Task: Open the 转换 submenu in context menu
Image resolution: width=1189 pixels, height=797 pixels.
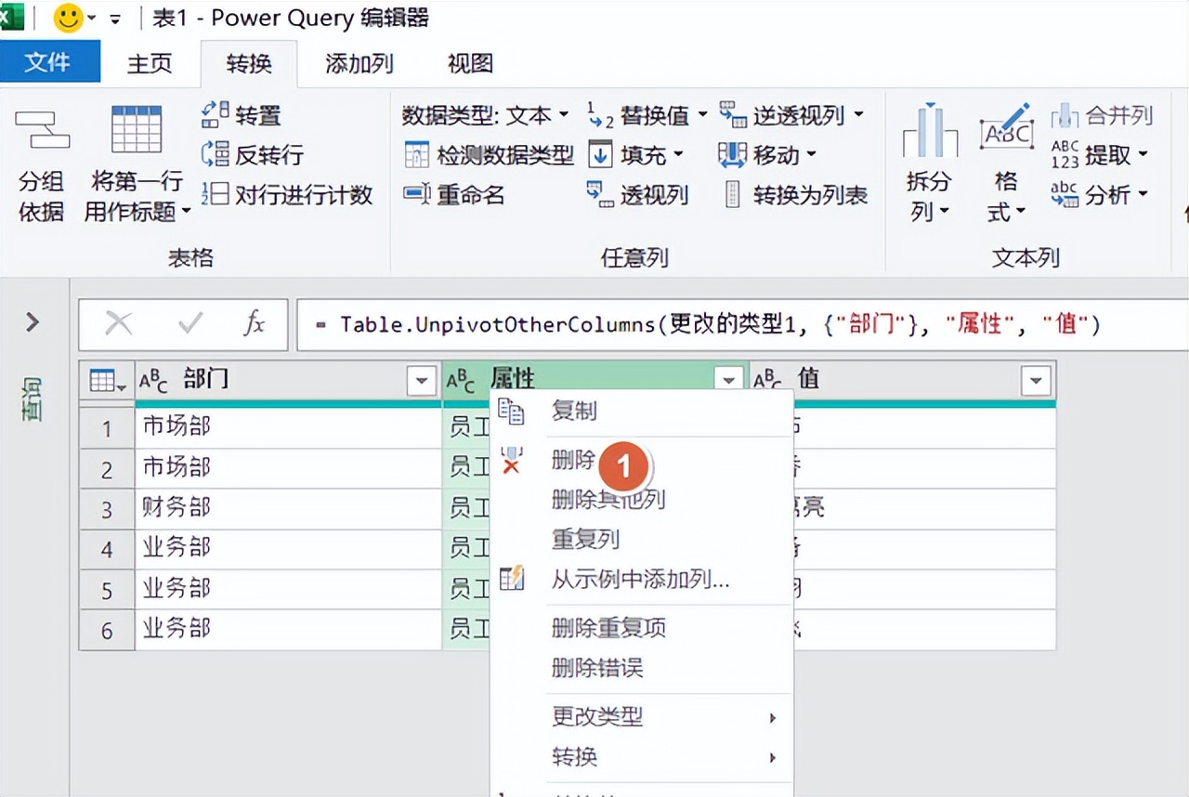Action: click(x=641, y=758)
